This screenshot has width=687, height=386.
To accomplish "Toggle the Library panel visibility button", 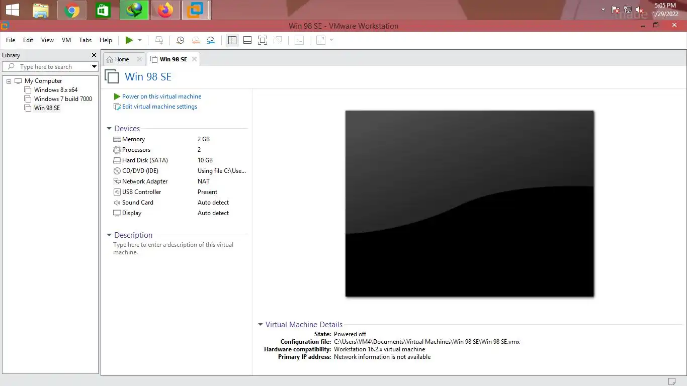I will pyautogui.click(x=232, y=40).
